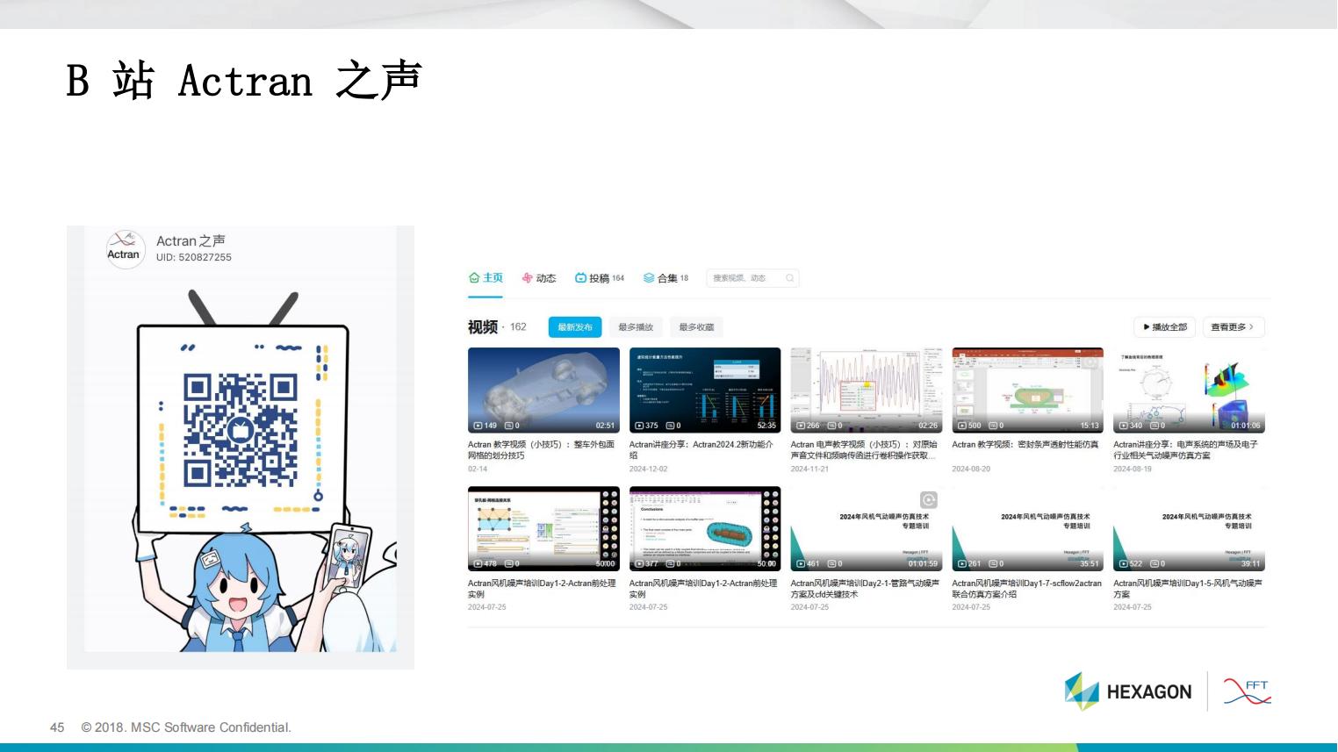The width and height of the screenshot is (1338, 752).
Task: Open the fan training thumbnail with 478 views
Action: (x=543, y=529)
